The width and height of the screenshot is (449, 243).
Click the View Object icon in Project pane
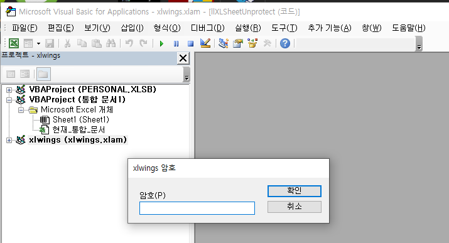coord(25,75)
